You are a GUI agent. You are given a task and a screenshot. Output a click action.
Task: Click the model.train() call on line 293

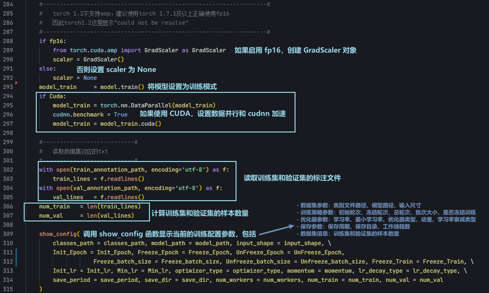(x=123, y=87)
